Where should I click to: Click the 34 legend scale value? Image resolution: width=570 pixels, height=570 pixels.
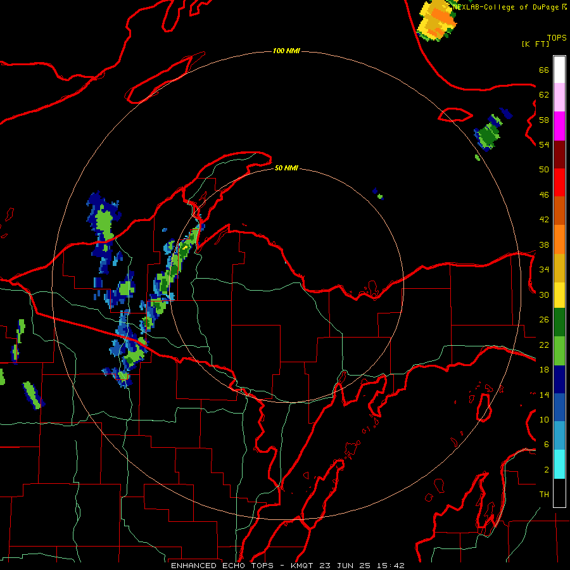coord(544,269)
